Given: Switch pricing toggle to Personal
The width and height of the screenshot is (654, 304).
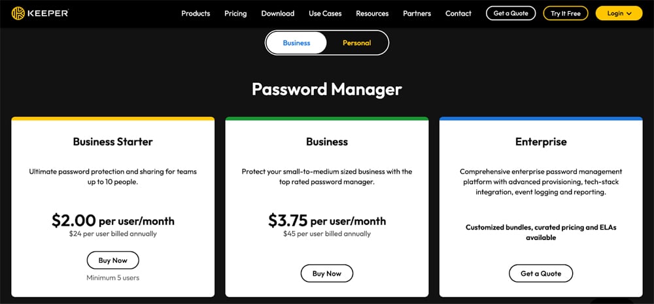Looking at the screenshot, I should [356, 43].
